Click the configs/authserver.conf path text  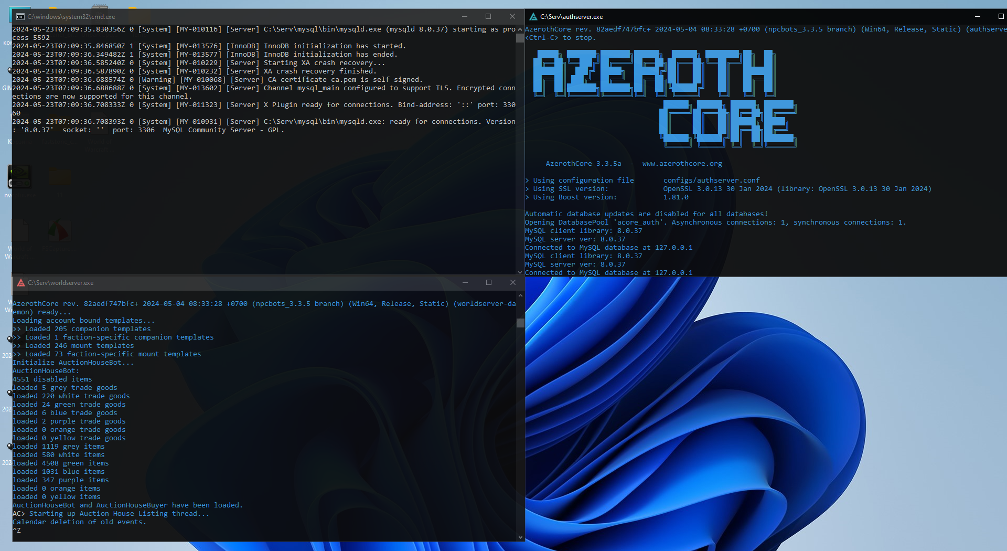tap(712, 181)
